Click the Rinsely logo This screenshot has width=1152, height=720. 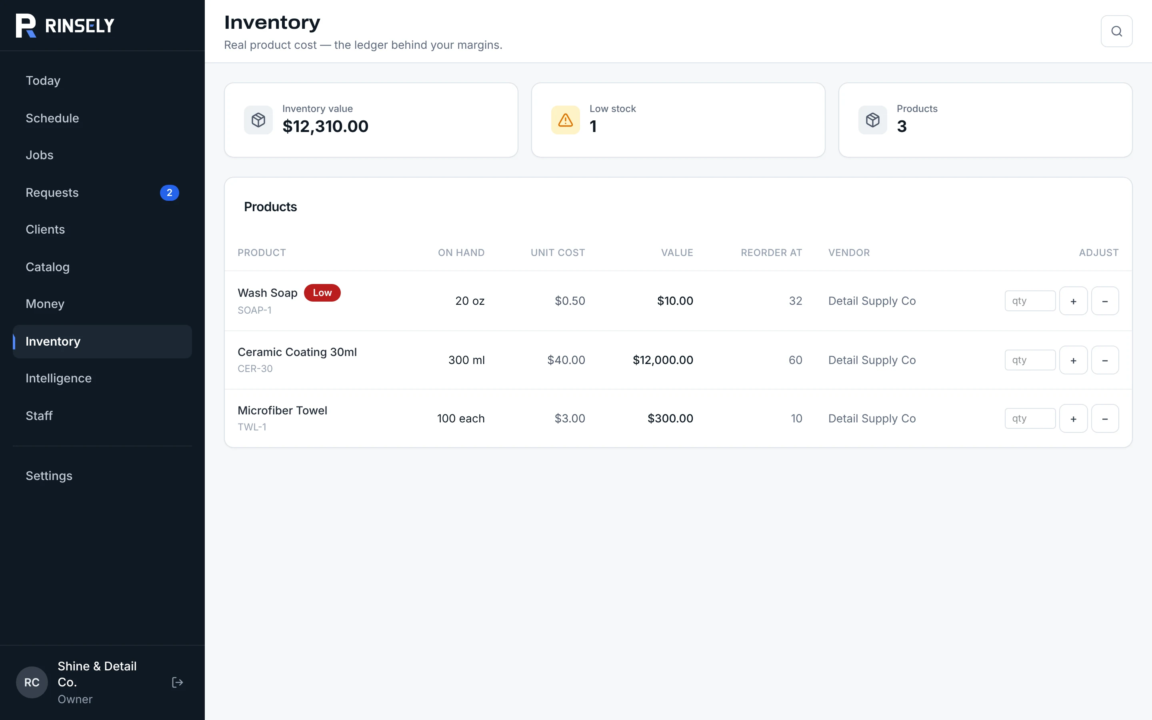tap(65, 26)
